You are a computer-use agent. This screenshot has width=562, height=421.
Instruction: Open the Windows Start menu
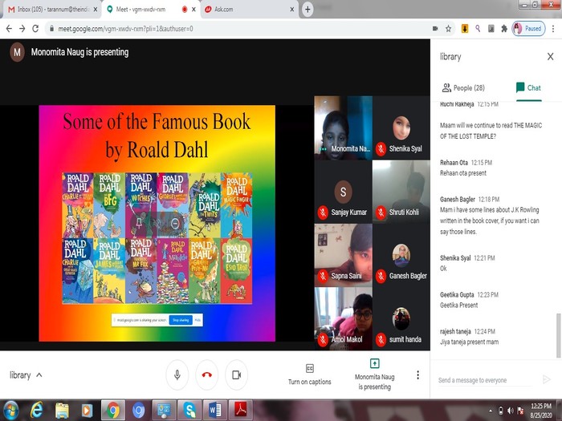(x=10, y=411)
